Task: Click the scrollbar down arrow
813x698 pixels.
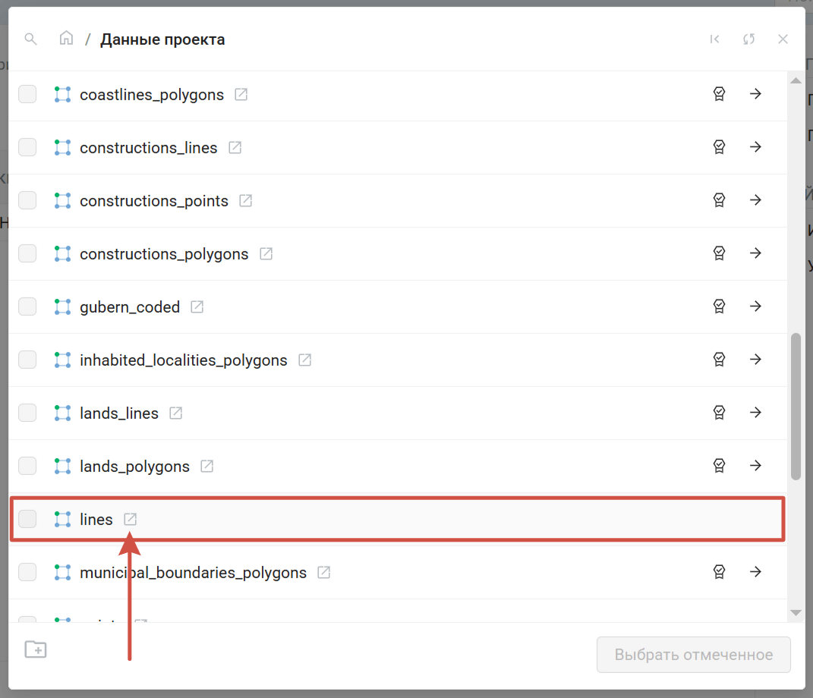Action: tap(796, 612)
